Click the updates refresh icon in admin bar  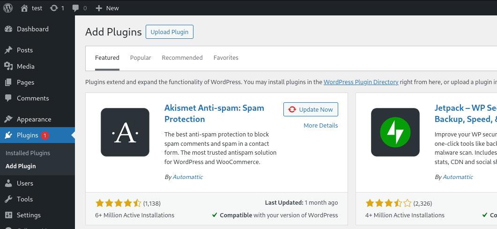[54, 8]
